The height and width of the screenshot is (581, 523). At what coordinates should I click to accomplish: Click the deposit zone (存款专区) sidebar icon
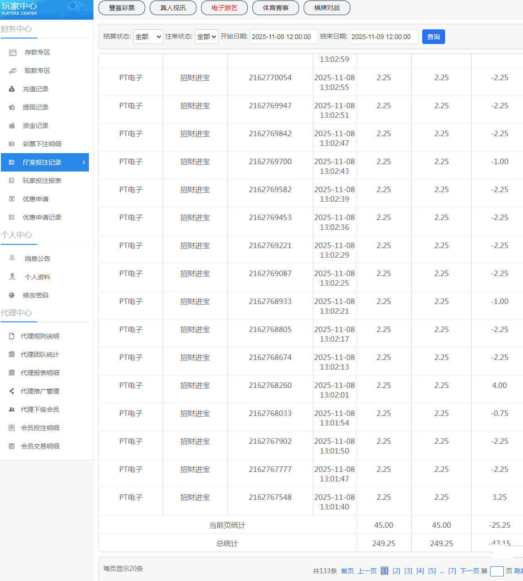[13, 53]
